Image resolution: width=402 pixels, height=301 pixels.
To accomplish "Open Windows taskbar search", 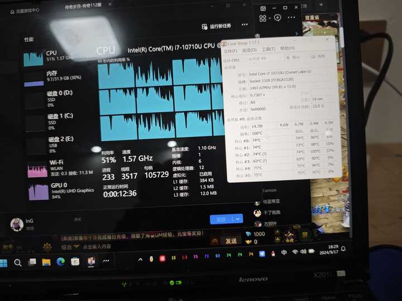I will point(17,263).
